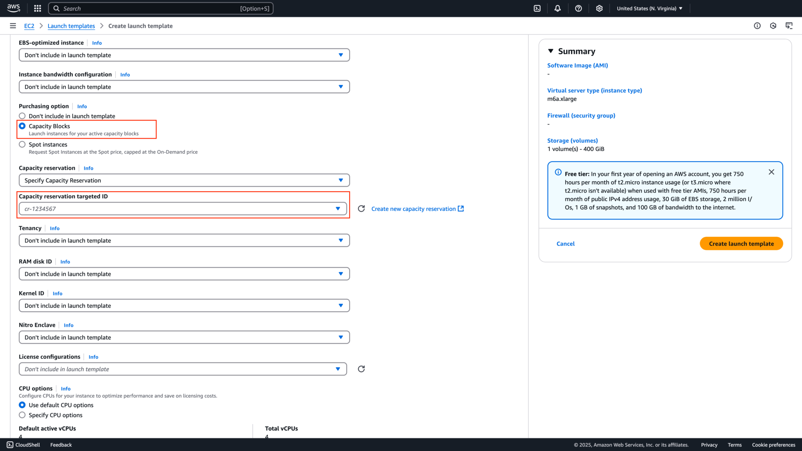
Task: Click the external link icon beside Create new capacity reservation
Action: [461, 208]
